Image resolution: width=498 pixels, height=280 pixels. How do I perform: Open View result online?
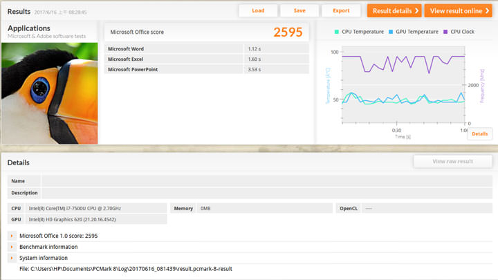tap(457, 10)
